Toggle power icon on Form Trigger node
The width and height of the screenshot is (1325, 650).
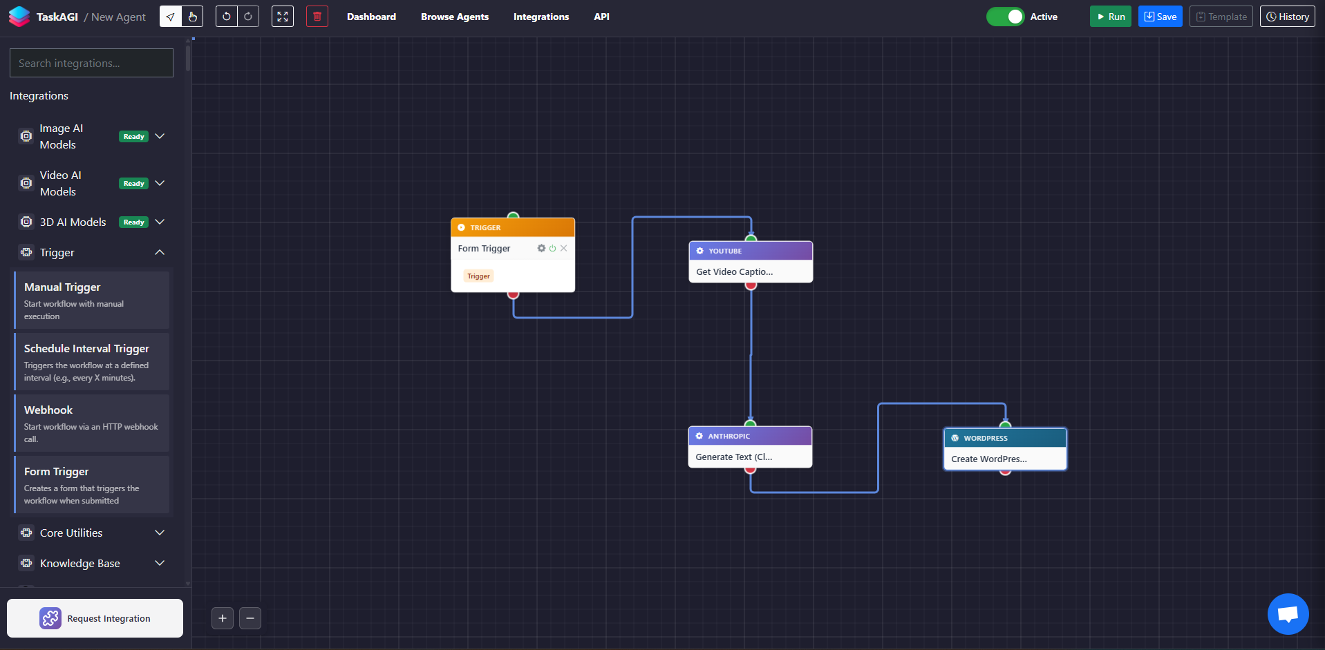pos(552,248)
